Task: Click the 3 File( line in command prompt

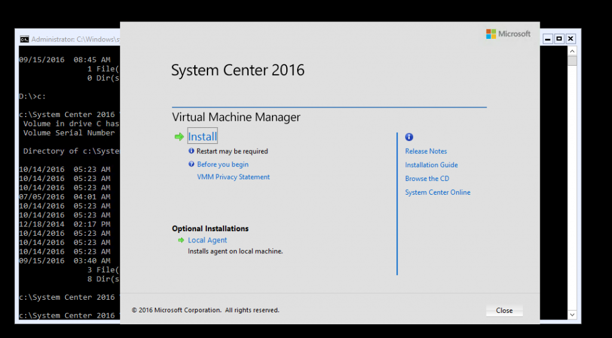Action: tap(103, 270)
